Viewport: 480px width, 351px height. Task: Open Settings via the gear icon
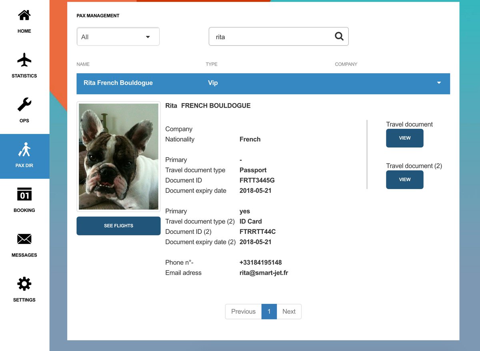24,284
